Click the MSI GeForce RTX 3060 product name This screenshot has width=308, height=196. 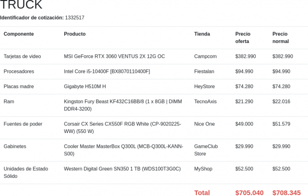114,56
